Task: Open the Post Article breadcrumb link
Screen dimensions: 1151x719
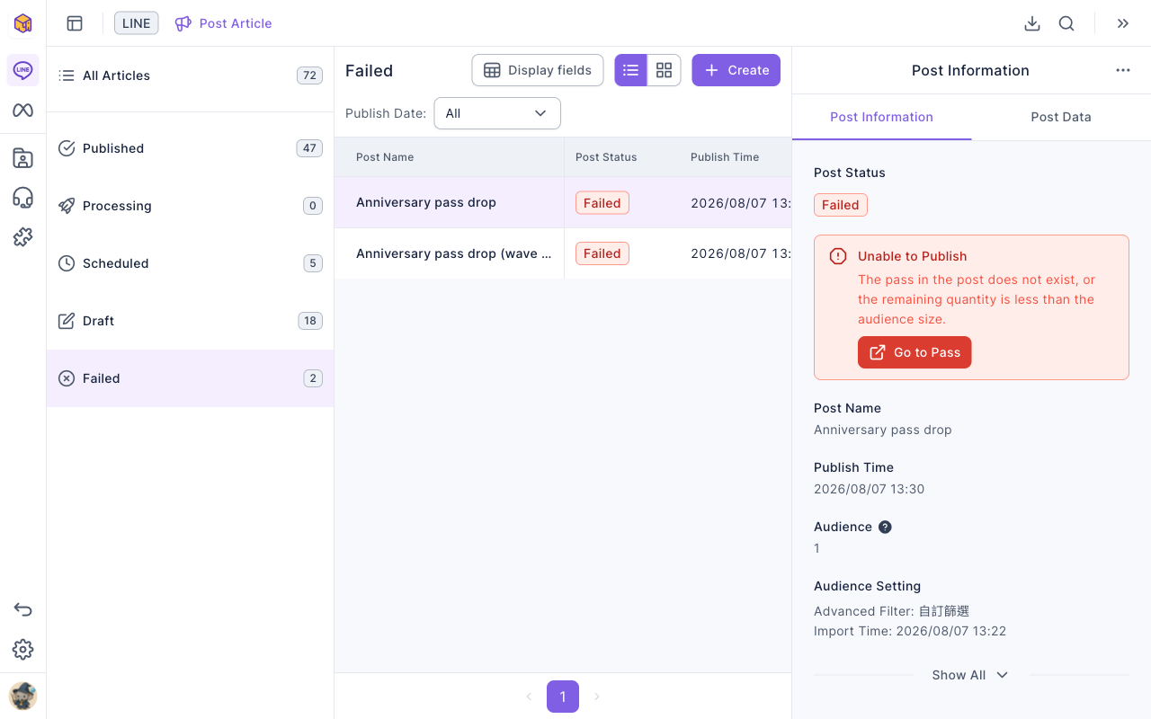Action: pos(223,23)
